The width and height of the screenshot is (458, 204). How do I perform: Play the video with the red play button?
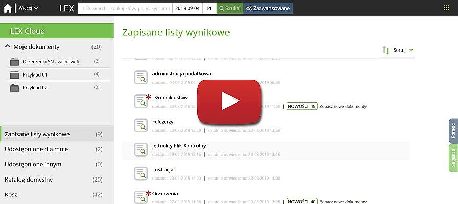click(x=230, y=101)
